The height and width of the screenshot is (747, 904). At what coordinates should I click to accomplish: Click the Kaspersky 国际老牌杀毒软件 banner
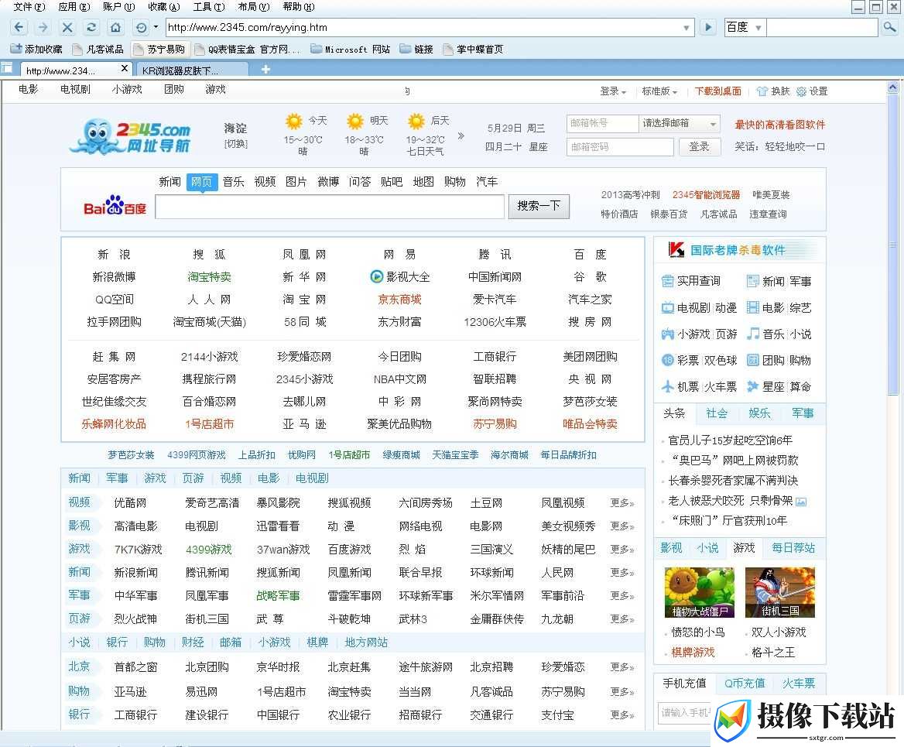click(x=740, y=250)
